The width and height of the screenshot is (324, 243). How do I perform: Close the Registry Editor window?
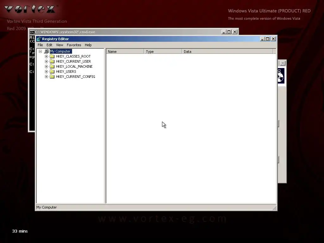(x=273, y=39)
